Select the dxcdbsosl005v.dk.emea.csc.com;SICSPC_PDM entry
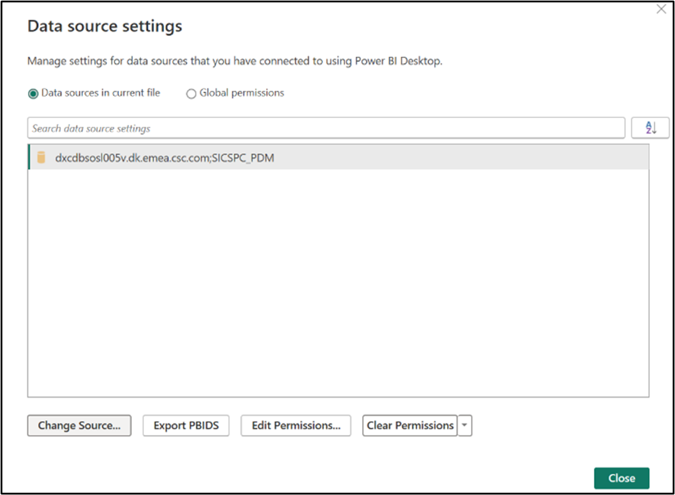 tap(165, 159)
